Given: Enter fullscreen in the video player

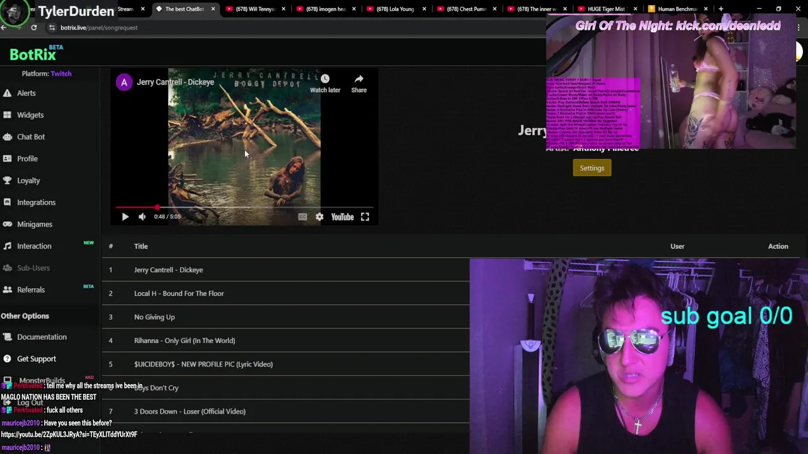Looking at the screenshot, I should click(x=365, y=217).
